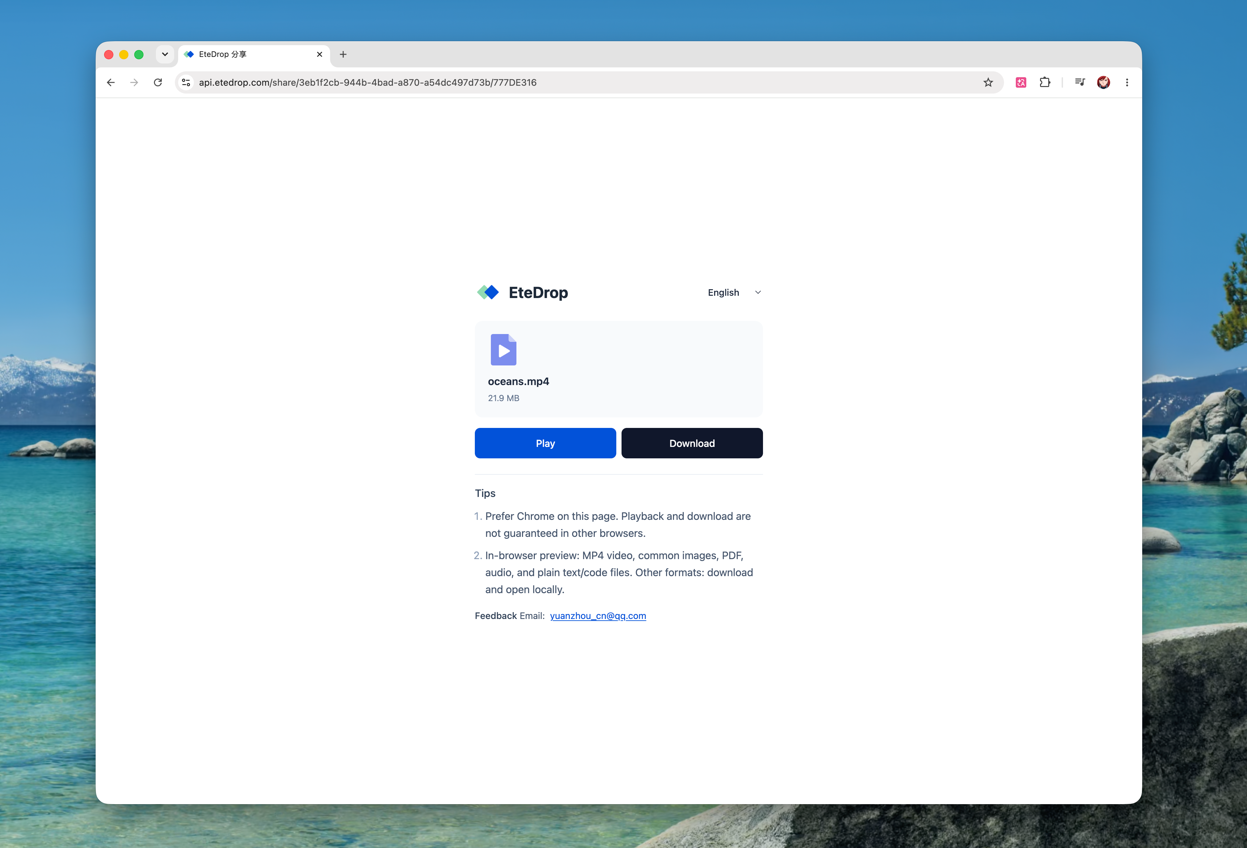The width and height of the screenshot is (1247, 848).
Task: Open the tab search dropdown arrow
Action: point(165,54)
